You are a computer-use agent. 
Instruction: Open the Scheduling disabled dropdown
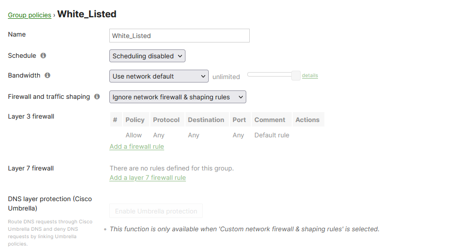[x=147, y=56]
